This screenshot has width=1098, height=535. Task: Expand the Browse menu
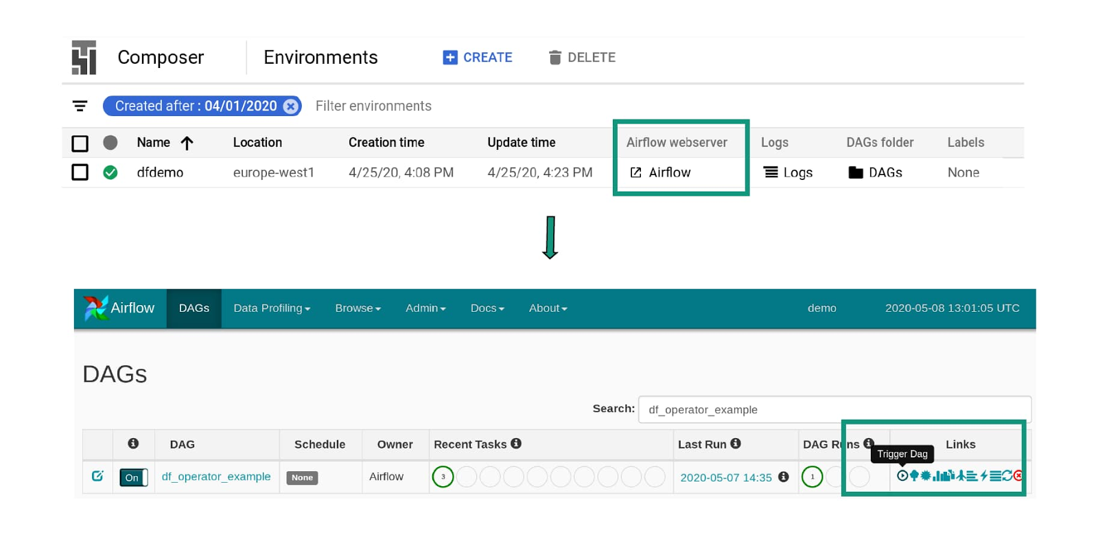coord(358,308)
